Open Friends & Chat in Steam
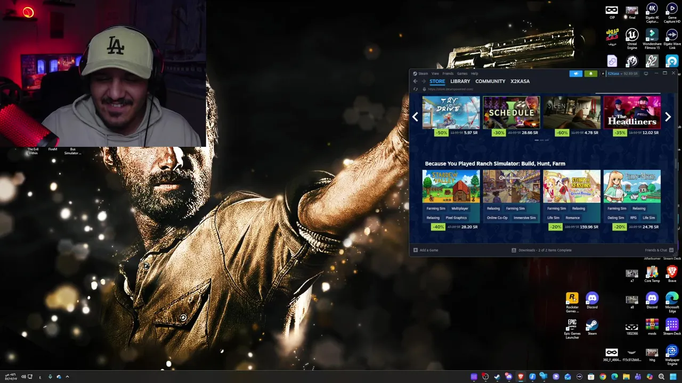This screenshot has width=682, height=383. point(659,250)
